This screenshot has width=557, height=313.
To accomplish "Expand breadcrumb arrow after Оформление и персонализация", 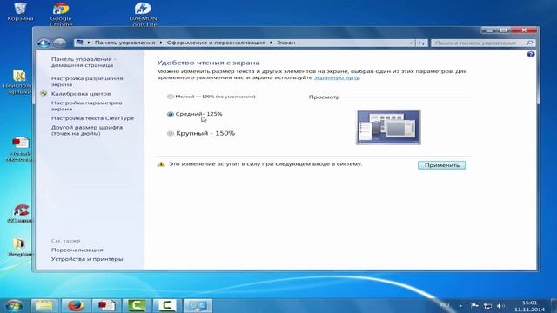I will click(271, 43).
